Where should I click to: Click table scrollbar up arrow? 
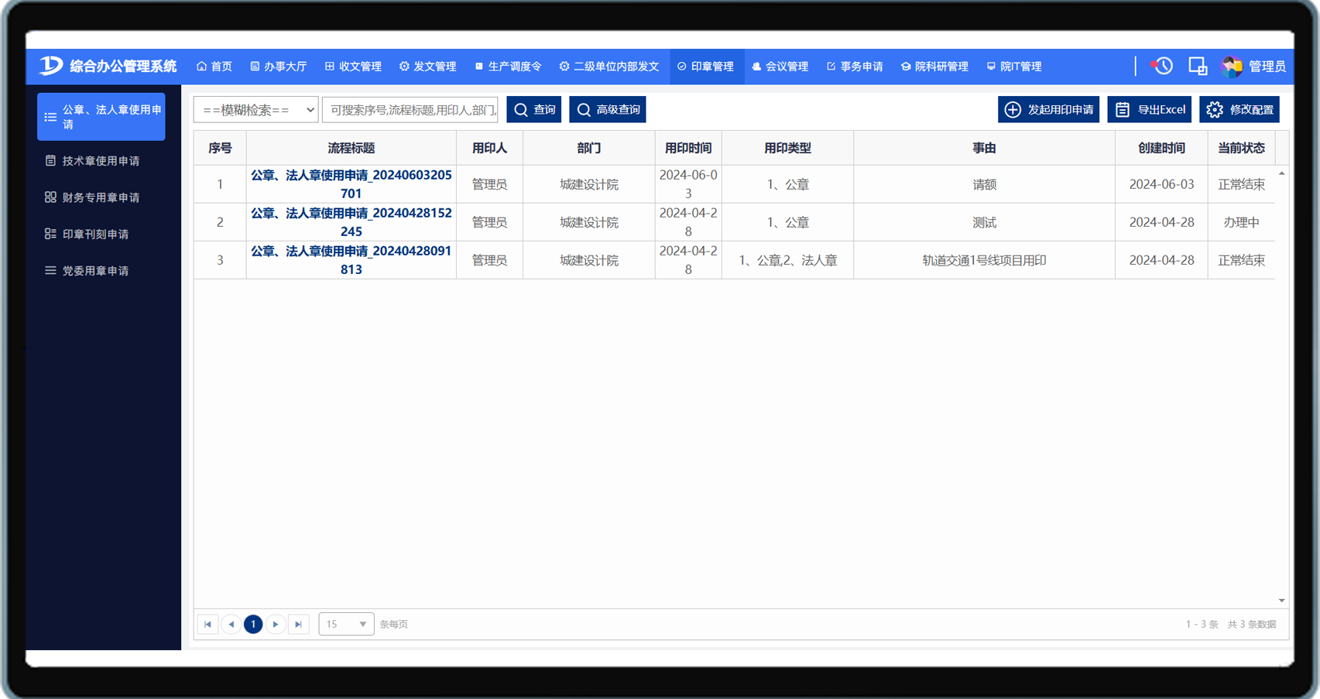[1282, 173]
